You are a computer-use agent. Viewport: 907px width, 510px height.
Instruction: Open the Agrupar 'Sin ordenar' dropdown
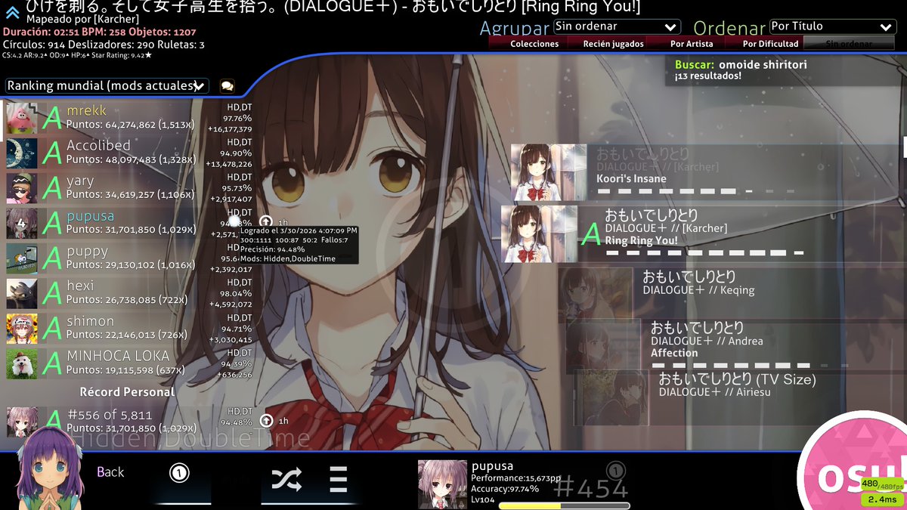click(x=617, y=26)
